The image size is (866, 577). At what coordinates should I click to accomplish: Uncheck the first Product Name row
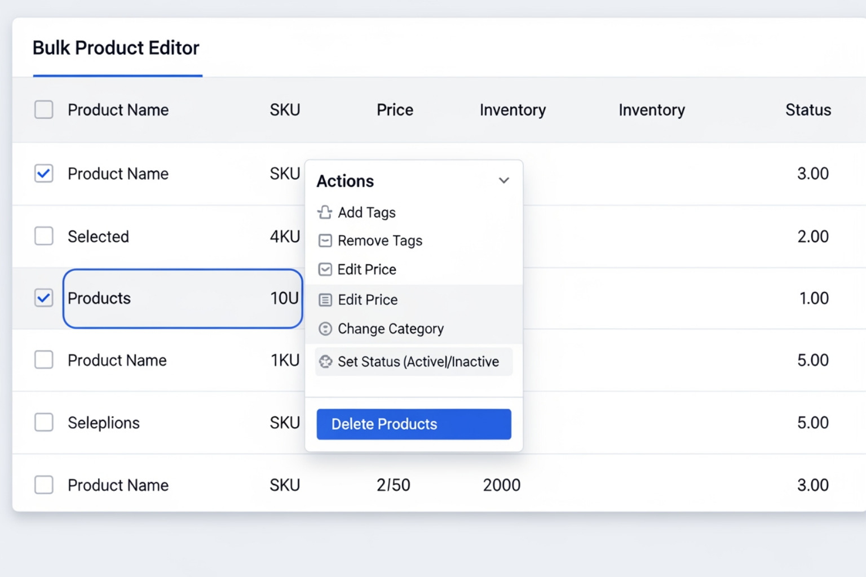click(x=43, y=174)
